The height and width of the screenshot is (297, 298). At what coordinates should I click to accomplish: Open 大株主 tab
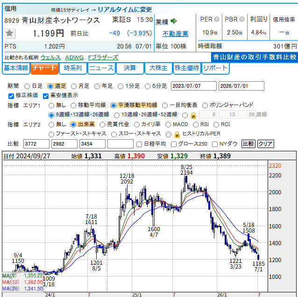(158, 68)
